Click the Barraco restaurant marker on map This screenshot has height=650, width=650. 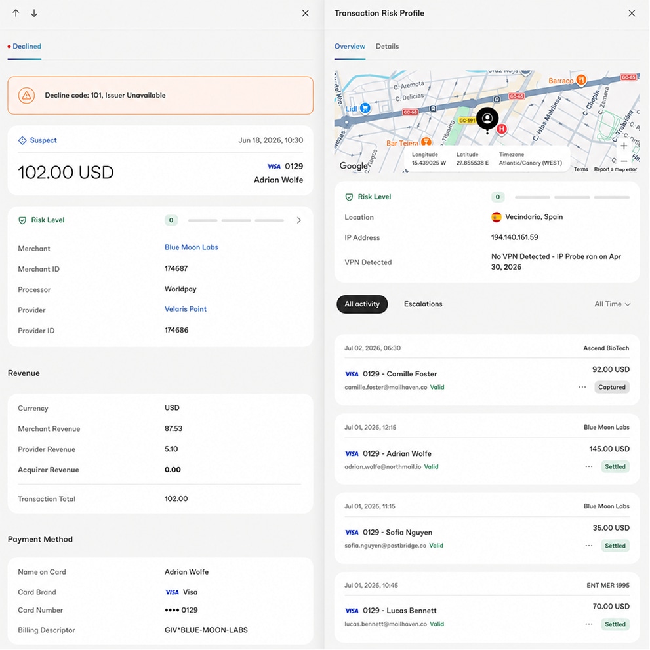(581, 79)
